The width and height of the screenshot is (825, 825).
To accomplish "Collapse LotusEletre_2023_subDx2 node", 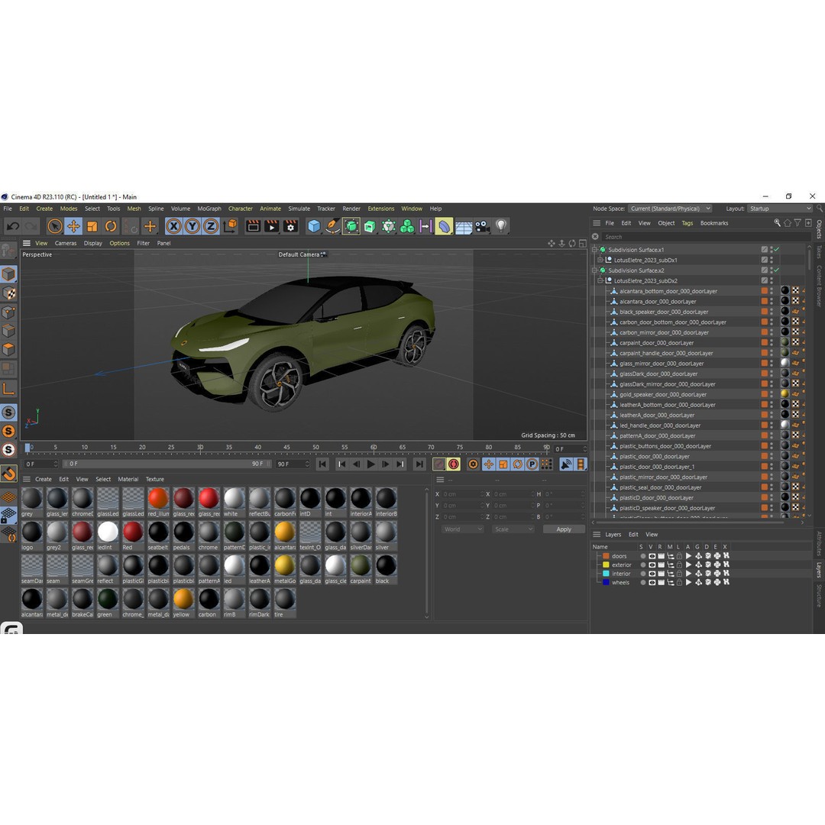I will click(x=600, y=280).
